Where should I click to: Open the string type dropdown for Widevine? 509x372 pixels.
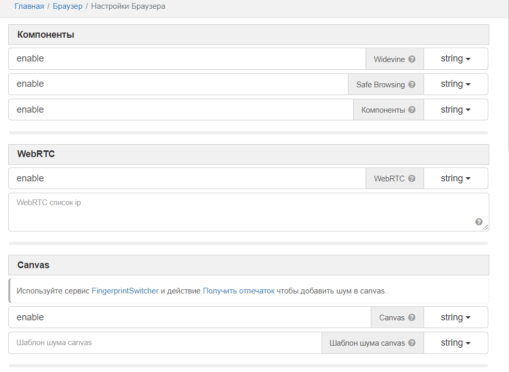455,59
